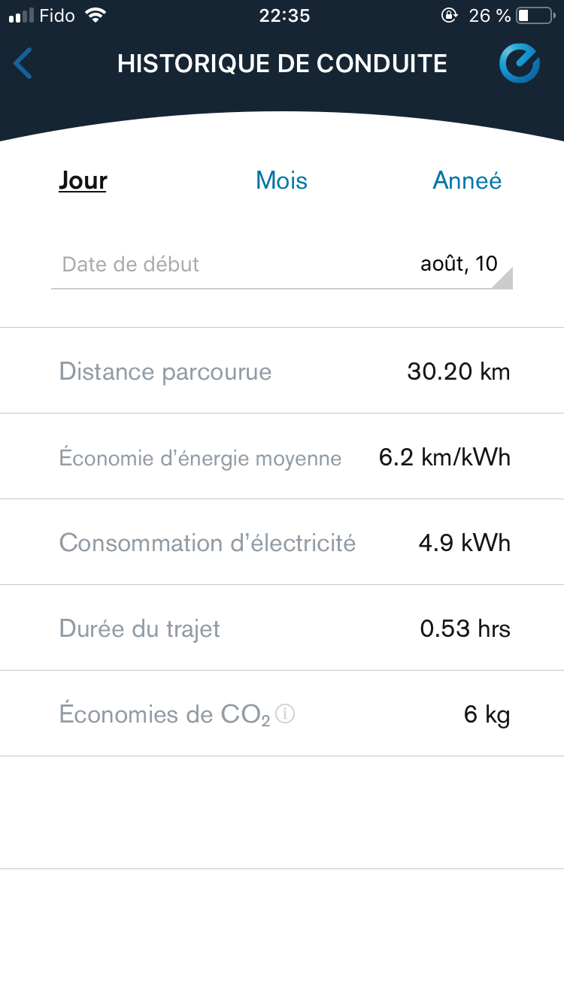Viewport: 564px width, 1003px height.
Task: Switch to the Année tab
Action: [467, 180]
